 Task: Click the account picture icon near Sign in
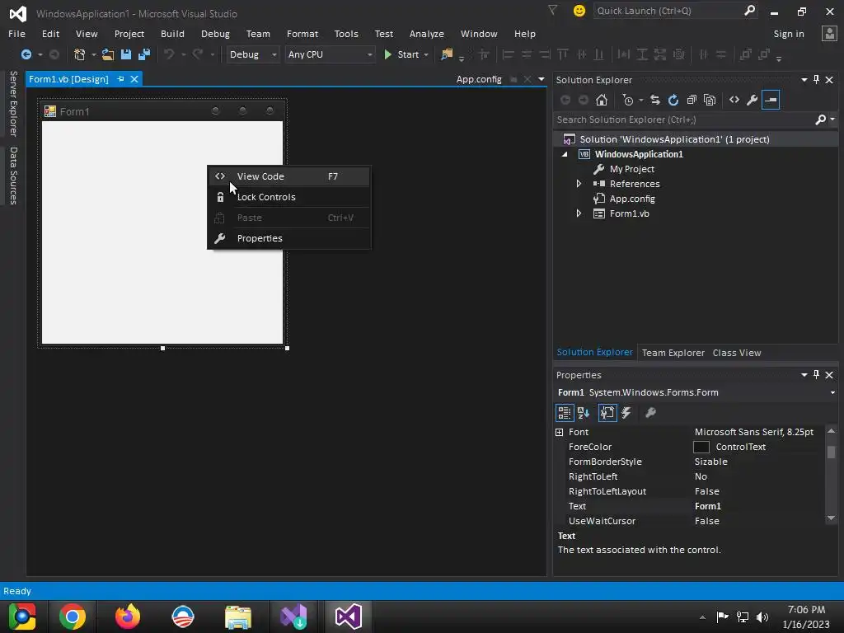(x=829, y=33)
